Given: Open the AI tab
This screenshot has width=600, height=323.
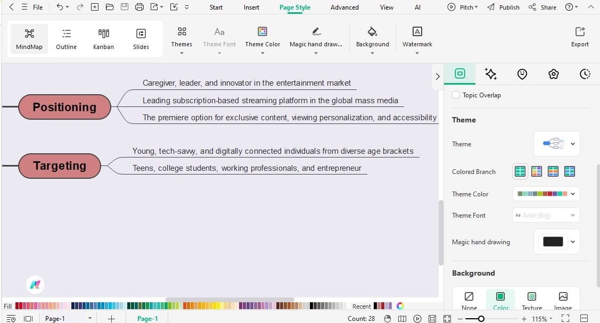Looking at the screenshot, I should pos(417,7).
